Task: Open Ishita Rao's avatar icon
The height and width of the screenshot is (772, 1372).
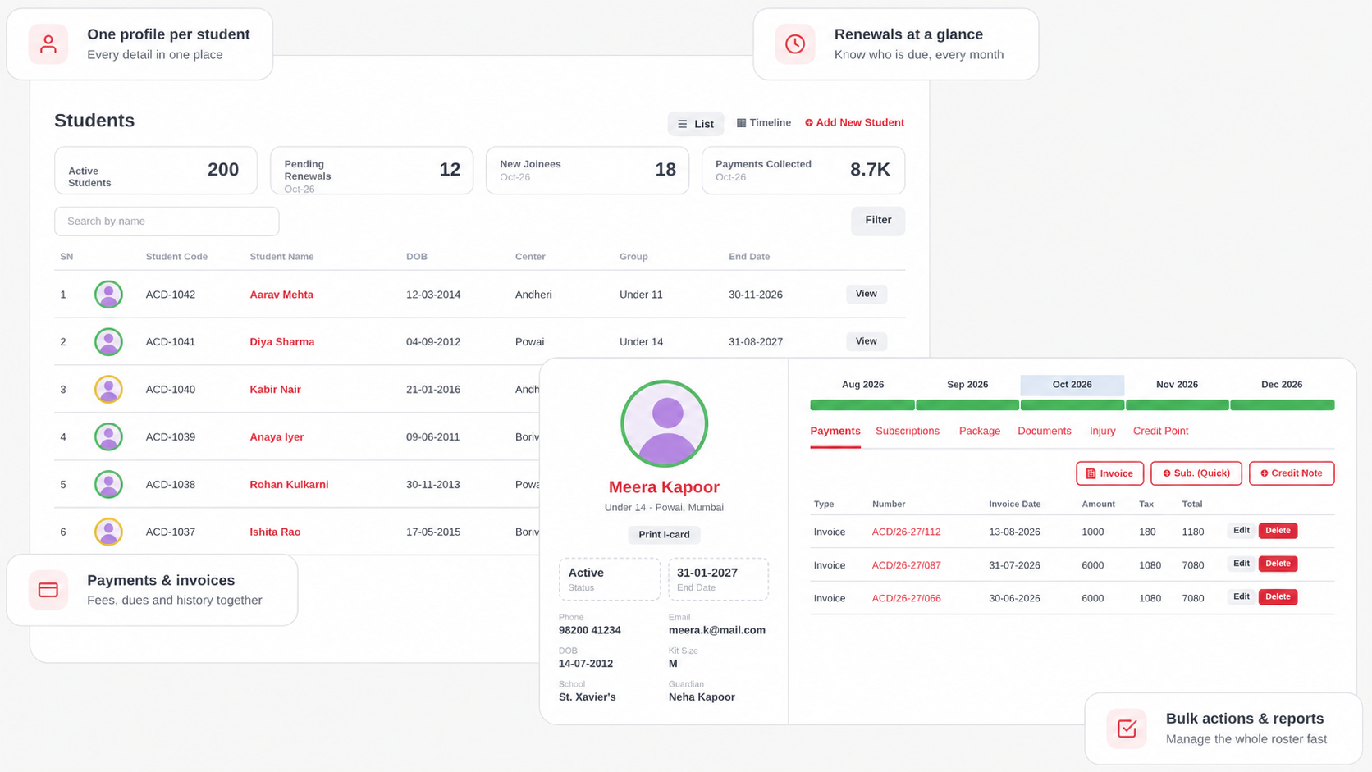Action: tap(108, 532)
